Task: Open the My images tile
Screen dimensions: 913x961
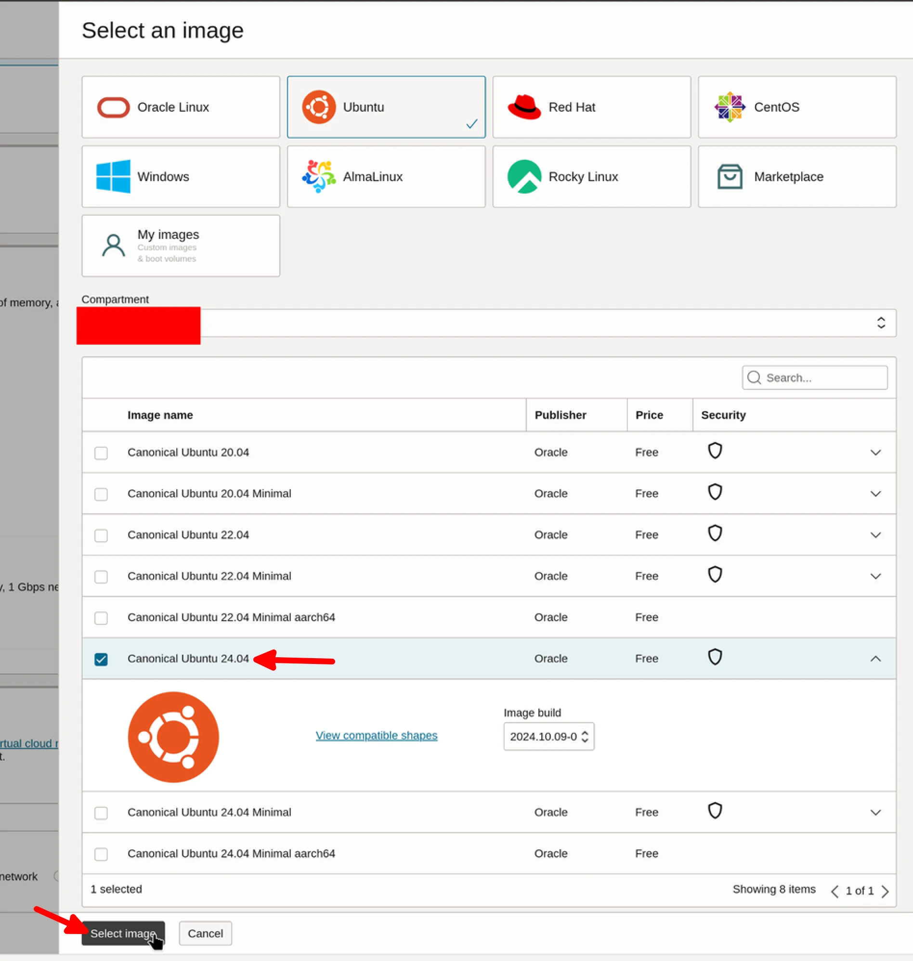Action: [x=181, y=246]
